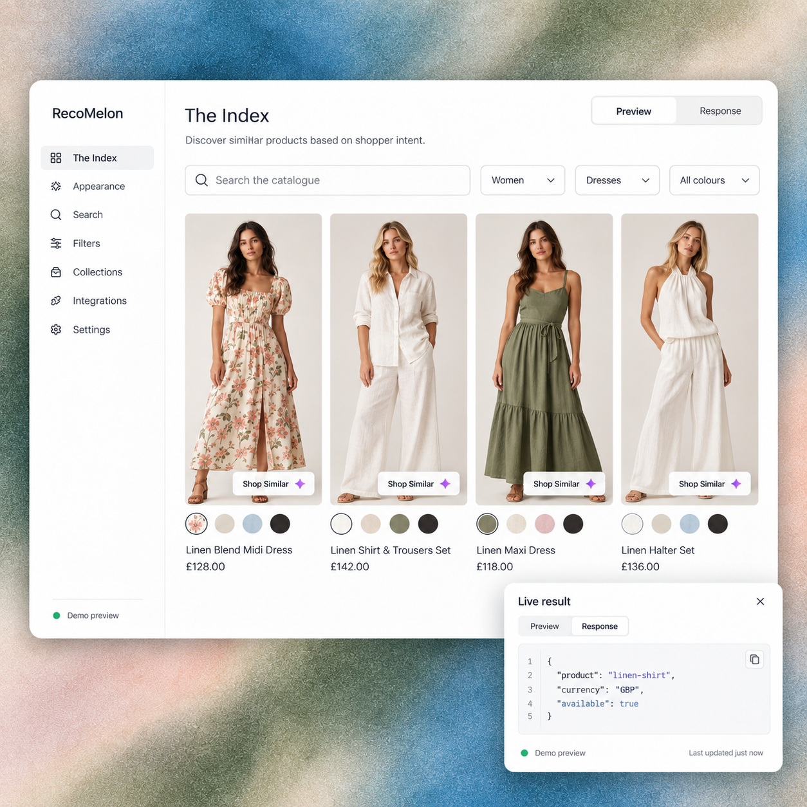
Task: Open The Index grid icon in sidebar
Action: [x=56, y=158]
